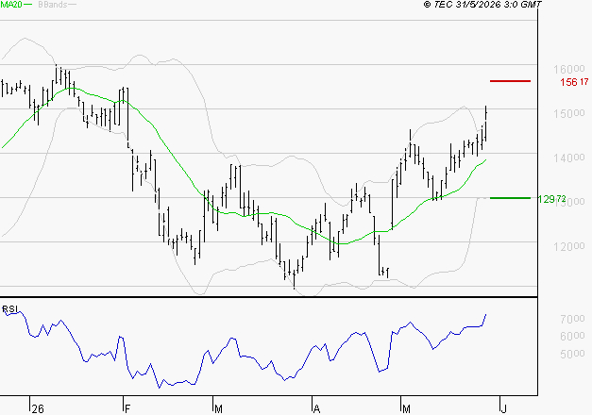This screenshot has width=592, height=415.
Task: Click the RSI indicator label
Action: tap(9, 309)
